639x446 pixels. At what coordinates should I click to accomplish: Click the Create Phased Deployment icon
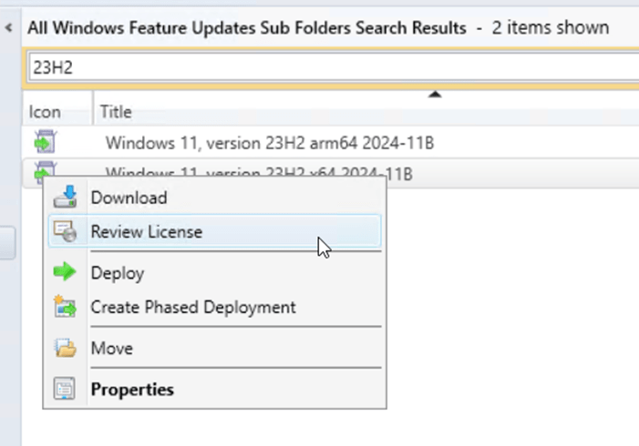click(66, 308)
